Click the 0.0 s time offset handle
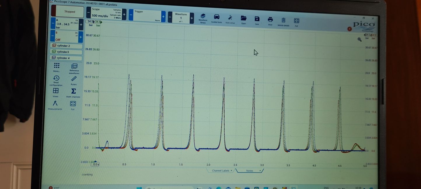Image resolution: width=421 pixels, height=189 pixels. 96,164
